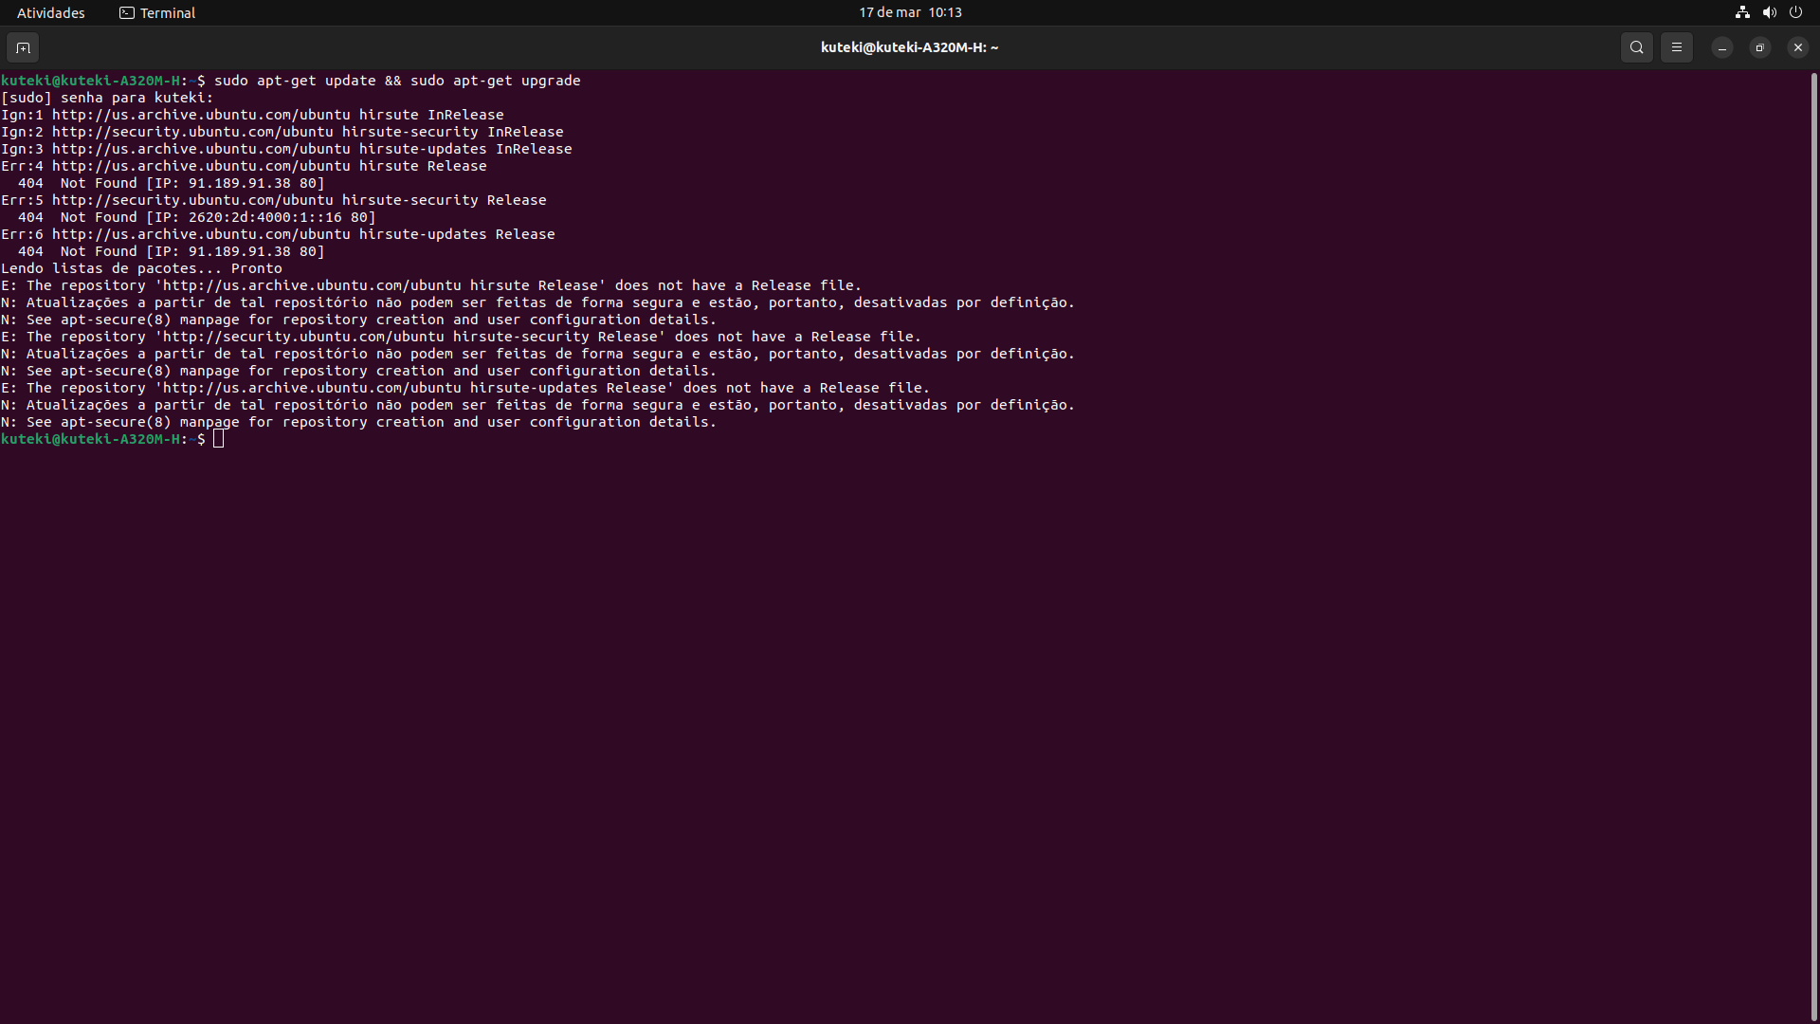
Task: Click the last 'See apt-secure(8) manpage' line
Action: pyautogui.click(x=358, y=422)
